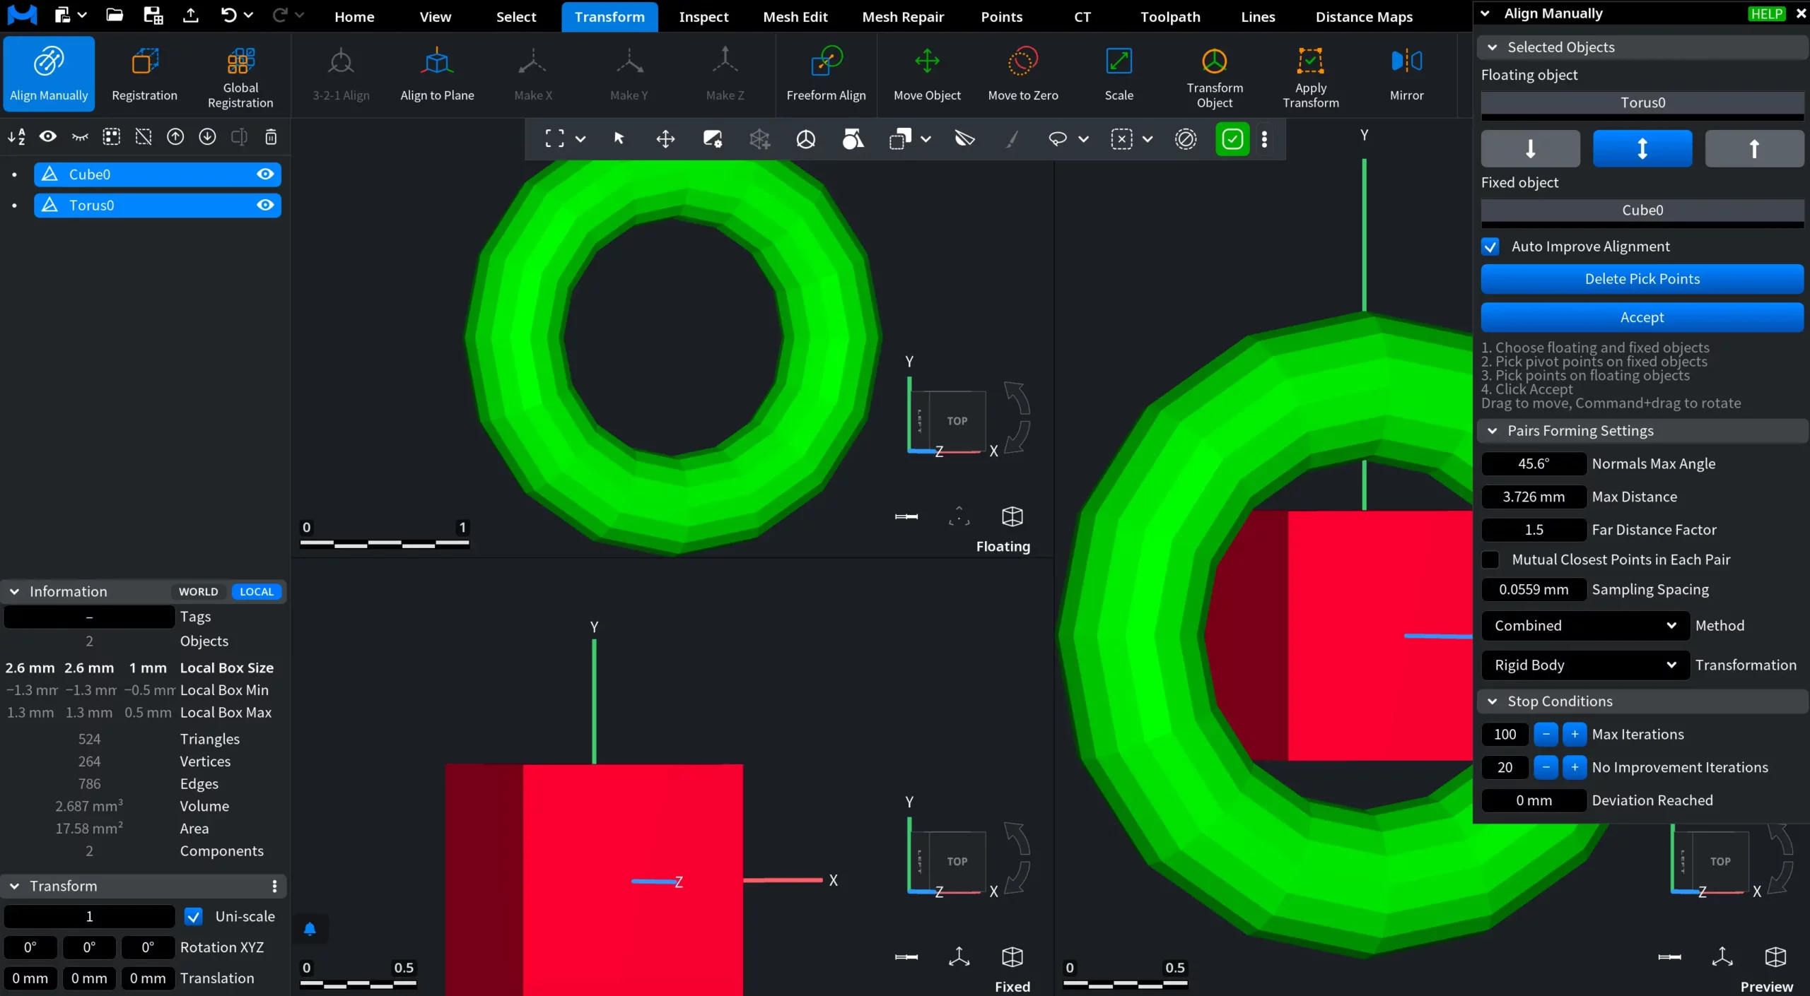This screenshot has height=996, width=1810.
Task: Activate the Move Object tool
Action: click(927, 74)
